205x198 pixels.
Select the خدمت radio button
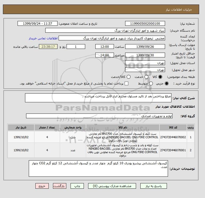(146, 77)
